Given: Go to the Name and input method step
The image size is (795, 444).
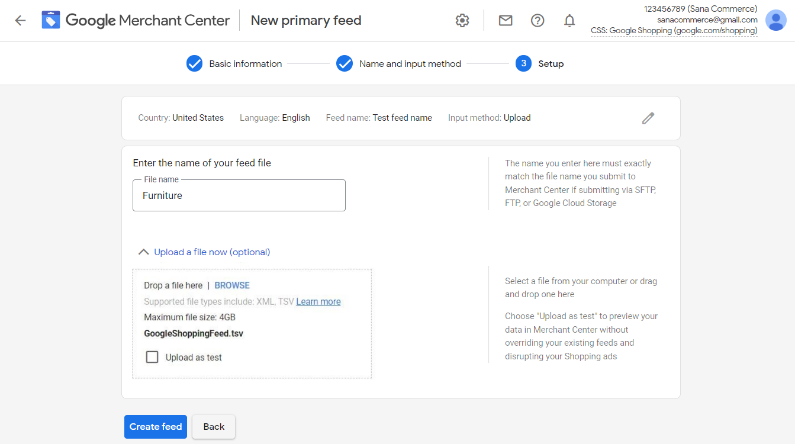Looking at the screenshot, I should 399,63.
